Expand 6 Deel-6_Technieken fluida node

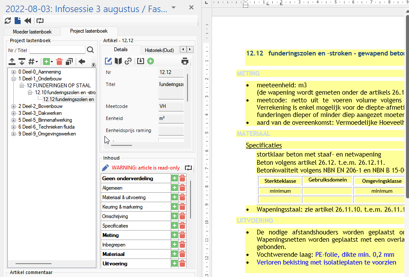(13, 127)
